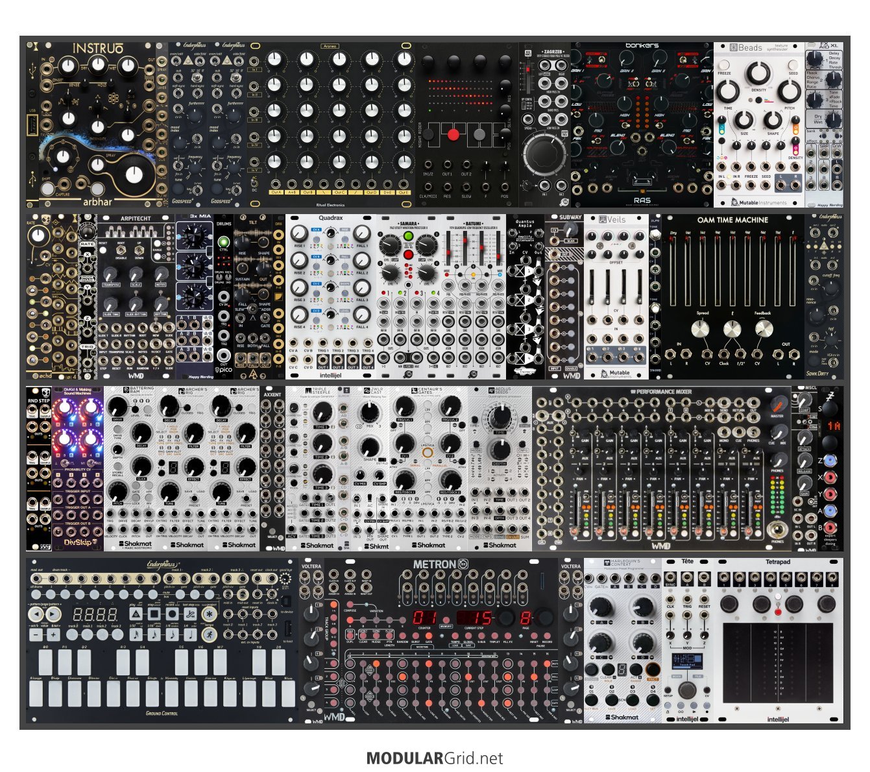Click the plus value button on Ground Control
The height and width of the screenshot is (772, 870).
[x=53, y=634]
